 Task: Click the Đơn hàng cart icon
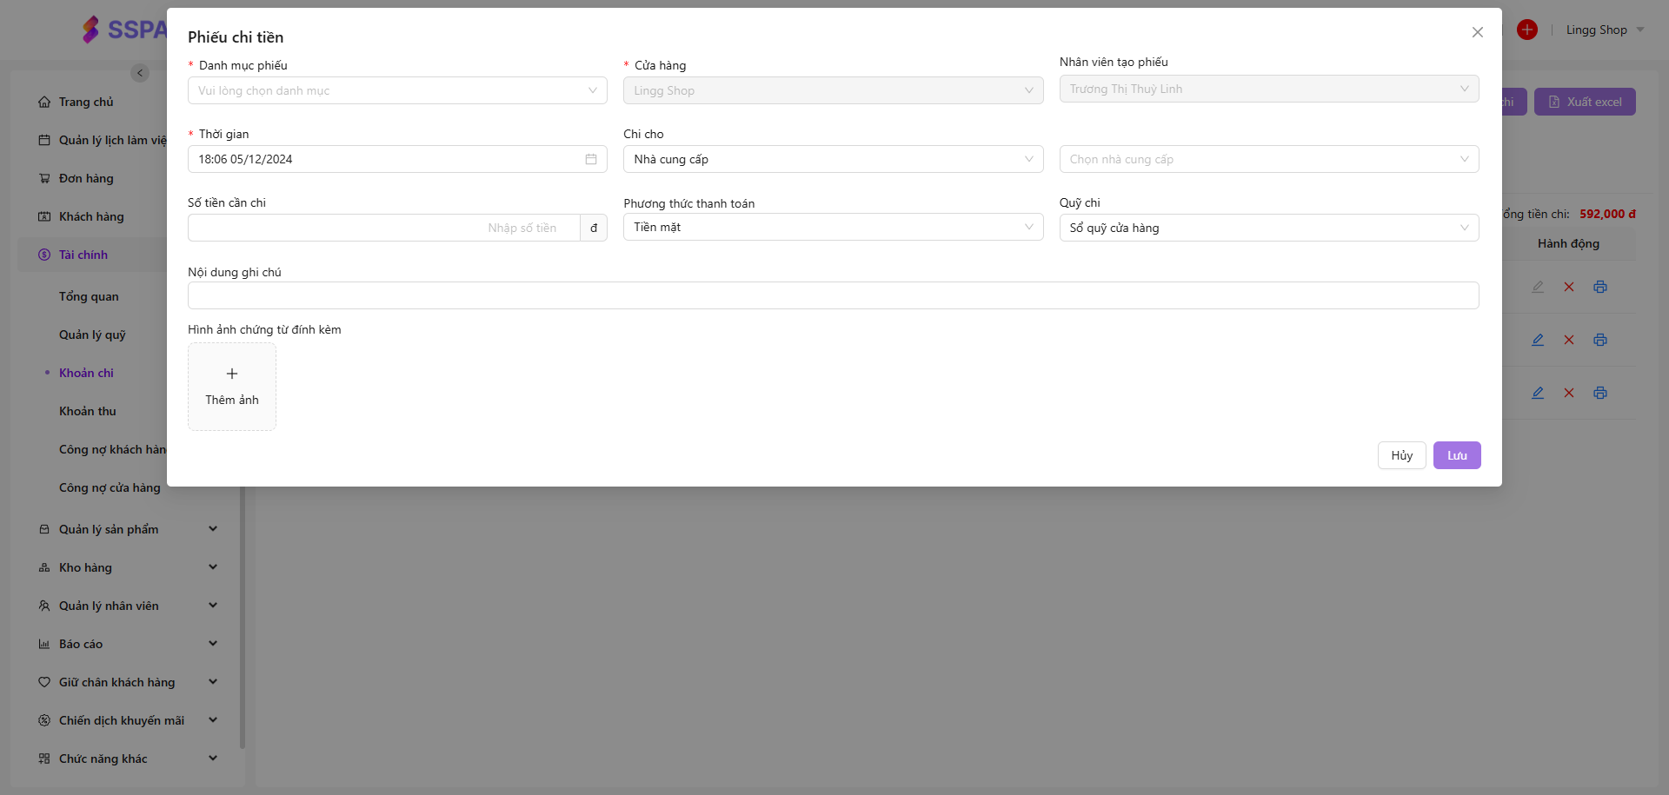point(44,178)
